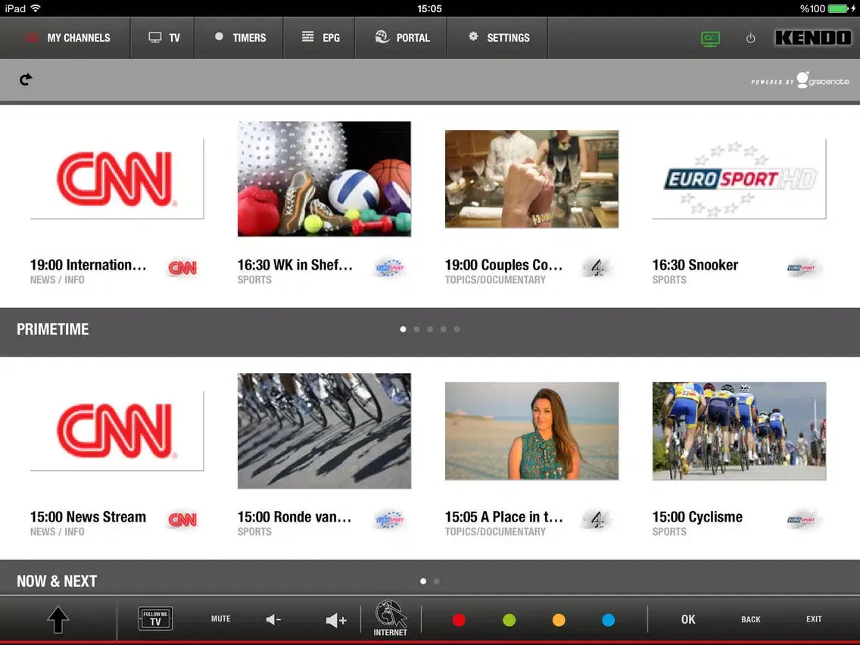Tap Eurosport logo beside 16:30 WK in Shef
Viewport: 860px width, 645px height.
point(390,268)
